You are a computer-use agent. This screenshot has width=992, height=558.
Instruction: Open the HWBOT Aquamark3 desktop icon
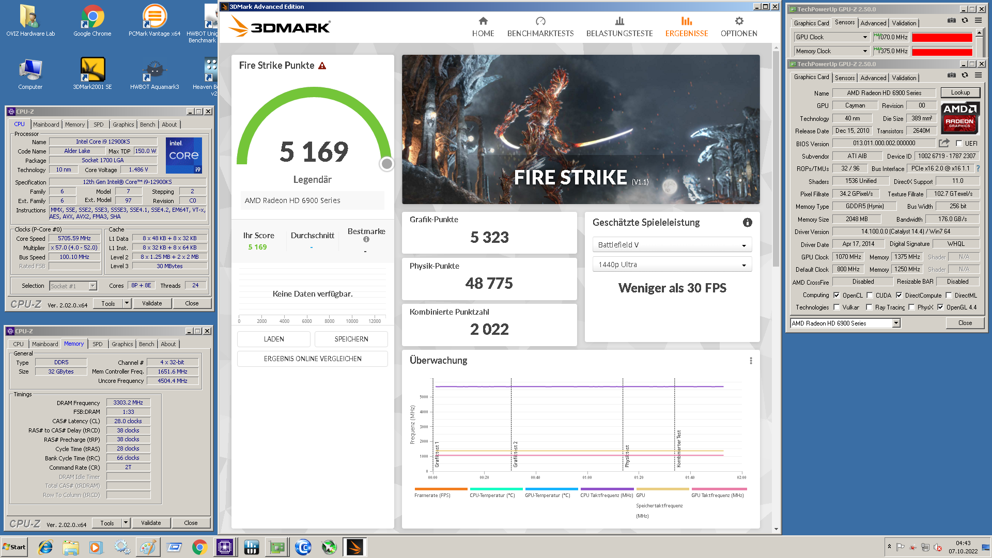154,73
